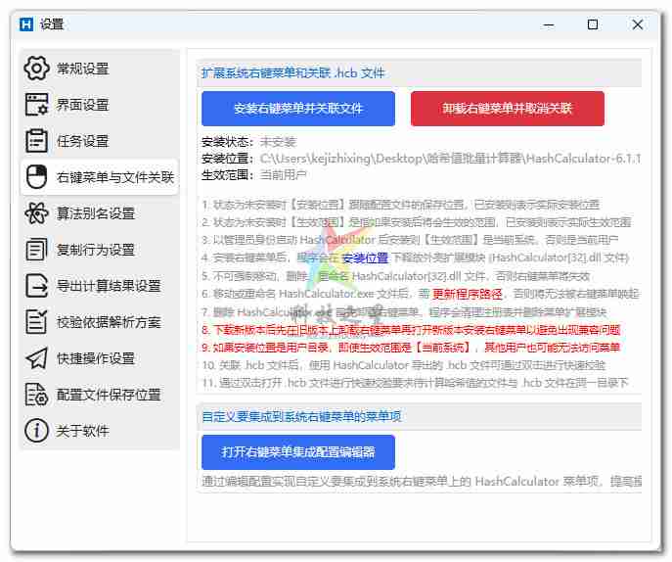The width and height of the screenshot is (672, 562).
Task: Click the 当前用户 scope value
Action: (x=284, y=175)
